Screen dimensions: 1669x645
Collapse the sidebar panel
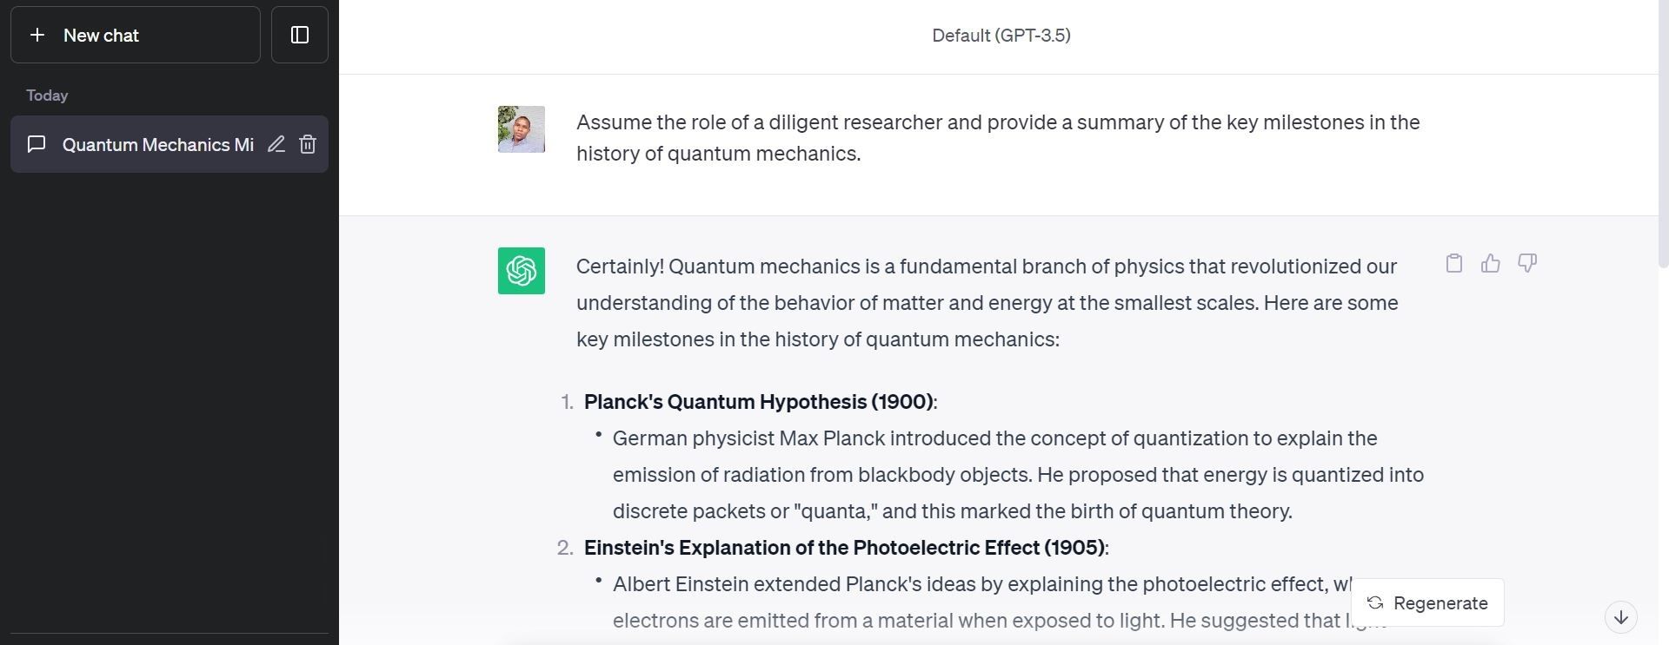tap(299, 35)
